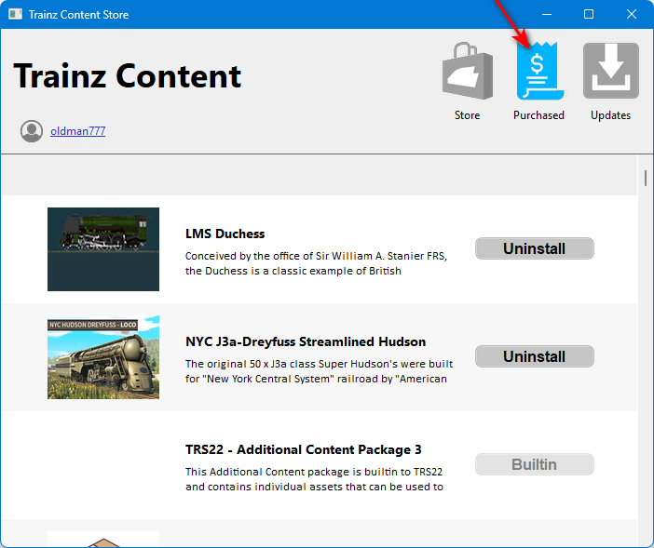Click the Trainz Content heading

(x=128, y=75)
